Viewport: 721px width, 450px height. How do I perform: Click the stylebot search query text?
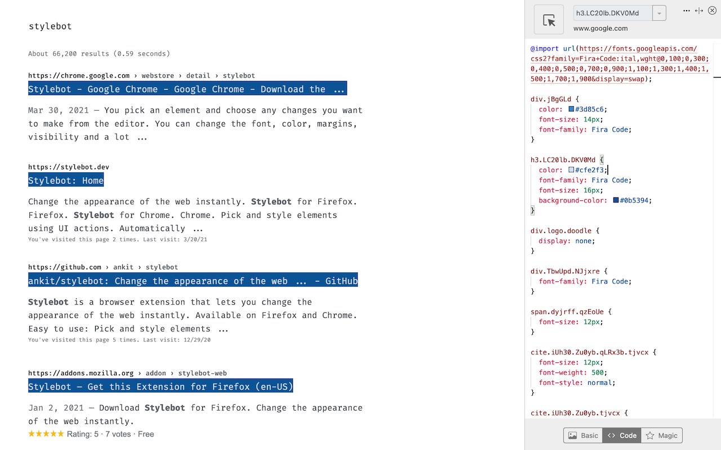50,26
